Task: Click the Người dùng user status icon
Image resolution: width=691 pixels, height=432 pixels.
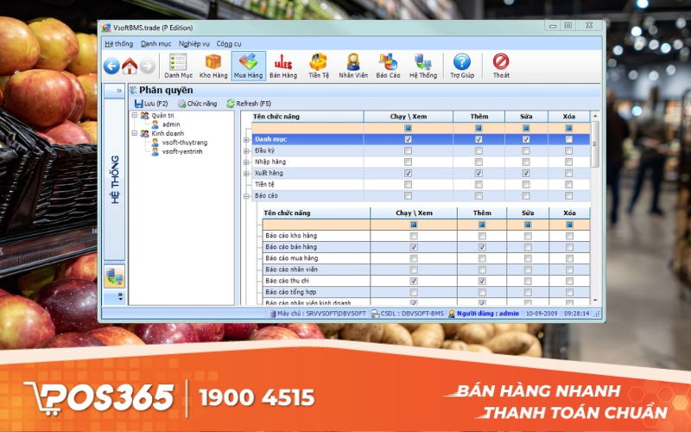Action: click(x=452, y=314)
